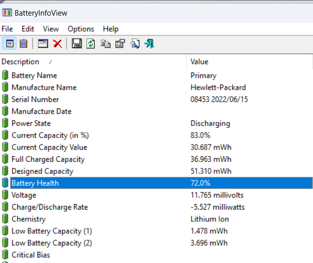Select the Battery Name row
Screen dimensions: 313x263
[156, 76]
